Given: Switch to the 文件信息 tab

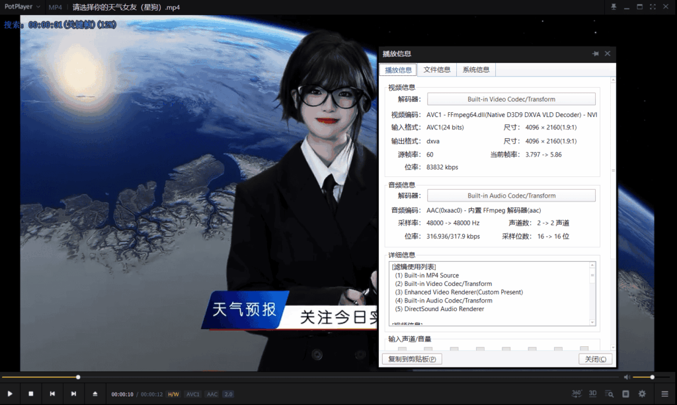Looking at the screenshot, I should [437, 70].
